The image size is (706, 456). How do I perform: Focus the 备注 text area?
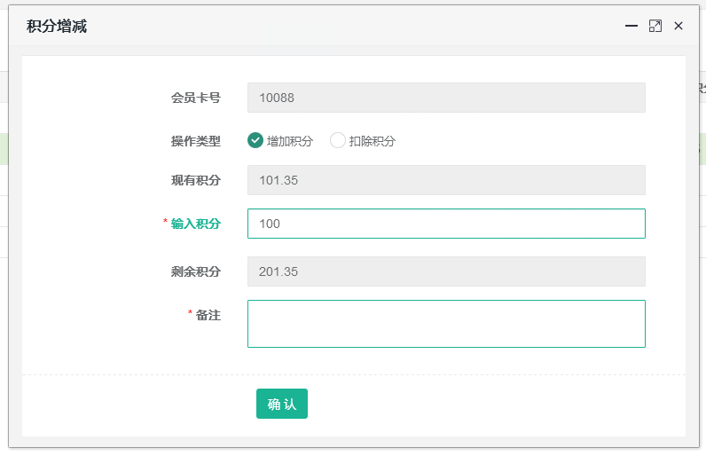click(x=445, y=324)
